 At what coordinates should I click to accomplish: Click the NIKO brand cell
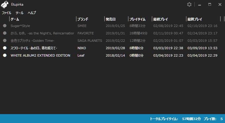pos(82,48)
